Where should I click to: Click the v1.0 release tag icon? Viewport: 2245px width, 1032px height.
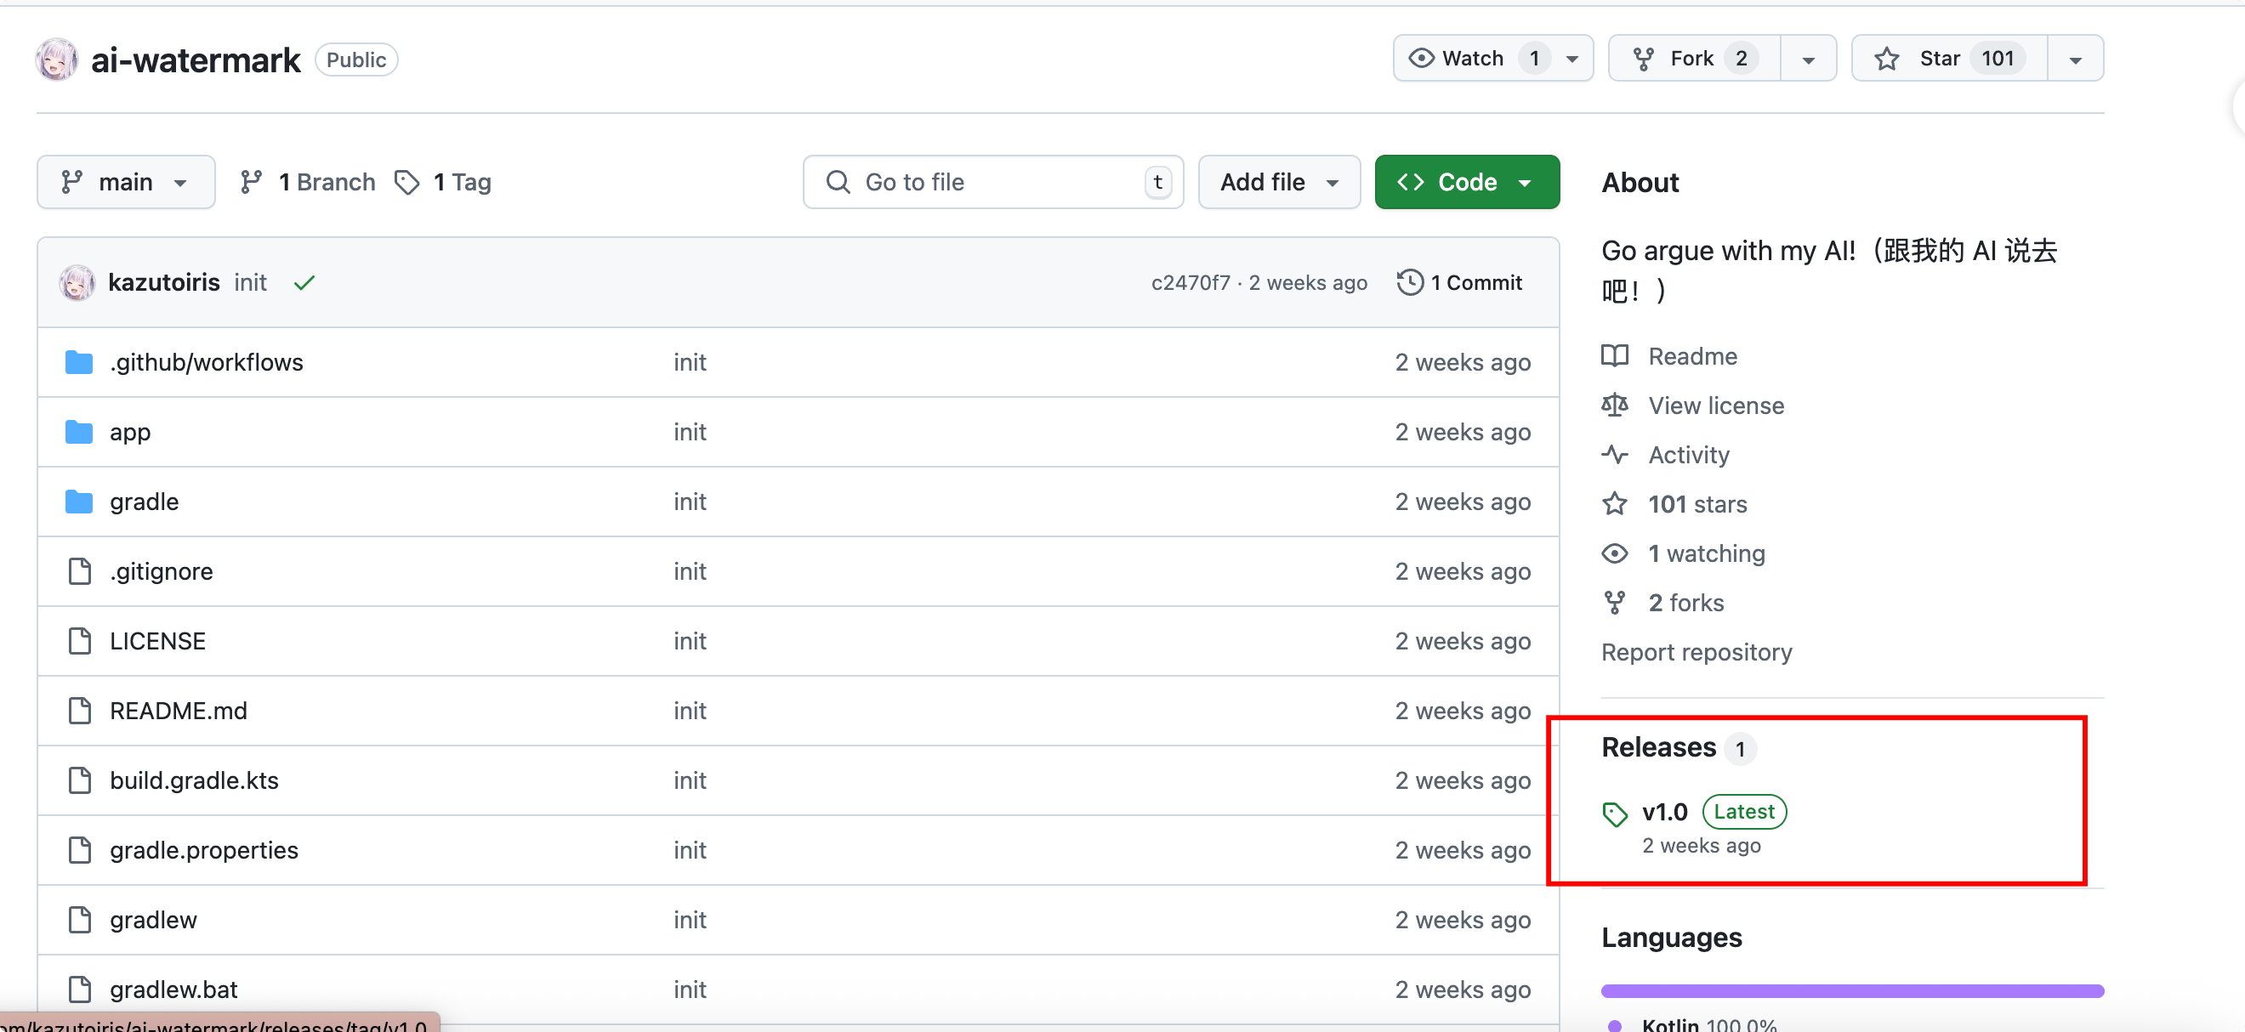click(1614, 814)
